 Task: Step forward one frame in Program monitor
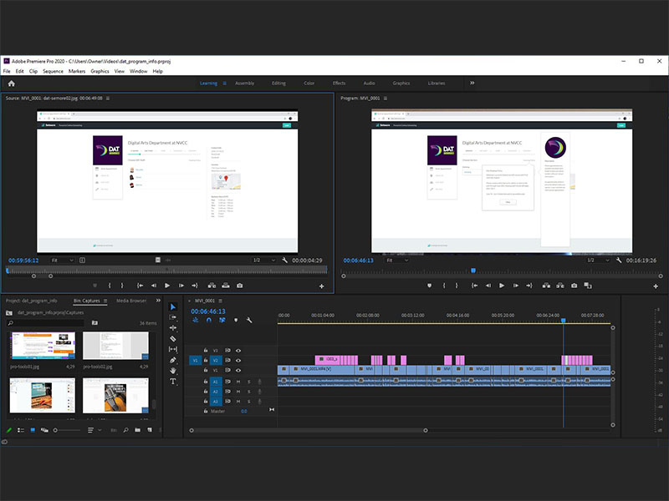pos(515,286)
